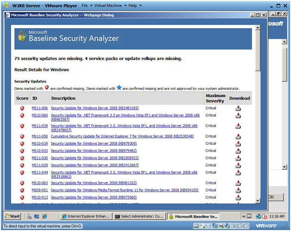The height and width of the screenshot is (231, 291).
Task: Click the background window's scrollbar up arrow
Action: point(285,42)
